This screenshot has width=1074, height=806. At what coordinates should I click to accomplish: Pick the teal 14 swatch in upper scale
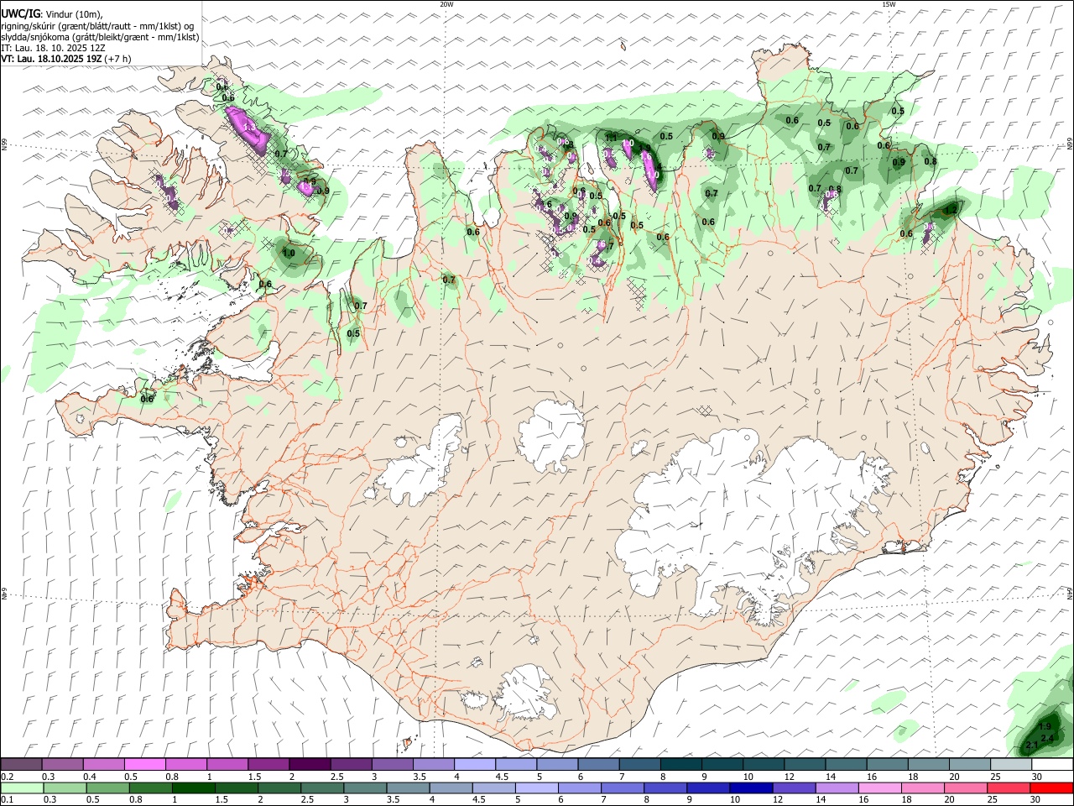click(x=846, y=765)
